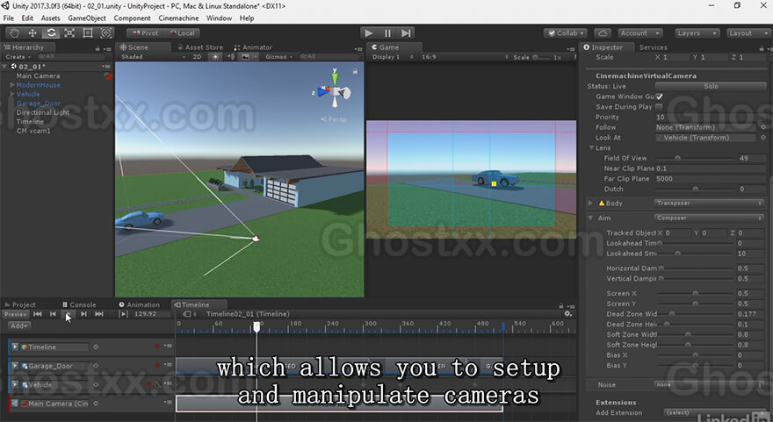
Task: Click the scene orientation gizmo
Action: [335, 90]
